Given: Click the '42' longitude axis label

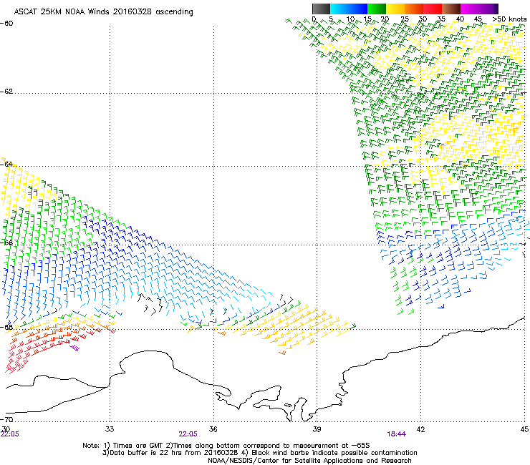Looking at the screenshot, I should 420,429.
